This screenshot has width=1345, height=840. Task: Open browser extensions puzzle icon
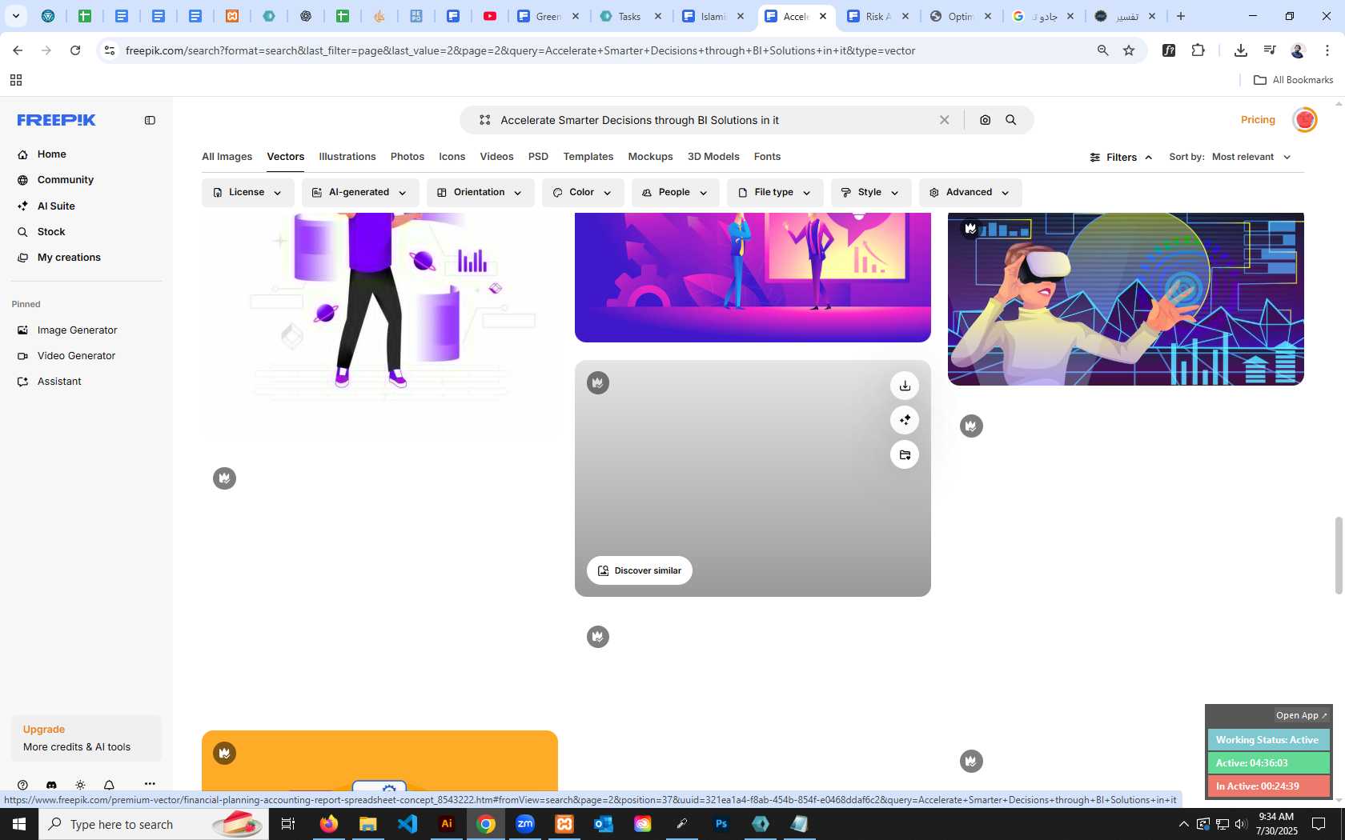coord(1198,50)
